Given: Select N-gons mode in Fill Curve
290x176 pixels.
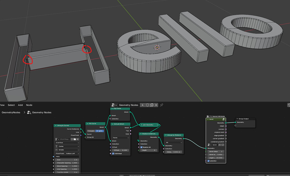Looking at the screenshot, I should click(x=99, y=131).
